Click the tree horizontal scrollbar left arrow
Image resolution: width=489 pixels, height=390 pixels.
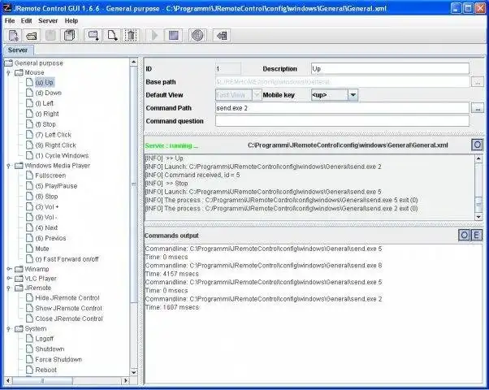(8, 380)
